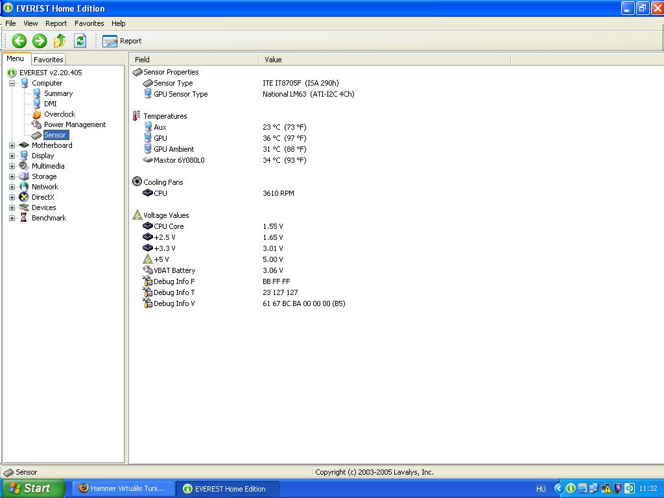This screenshot has width=664, height=498.
Task: Switch to Hammer Virtuális Tuni taskbar window
Action: [x=123, y=489]
